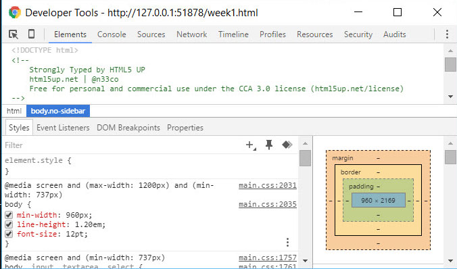Click the border region label in box model
The height and width of the screenshot is (269, 457).
[x=351, y=172]
